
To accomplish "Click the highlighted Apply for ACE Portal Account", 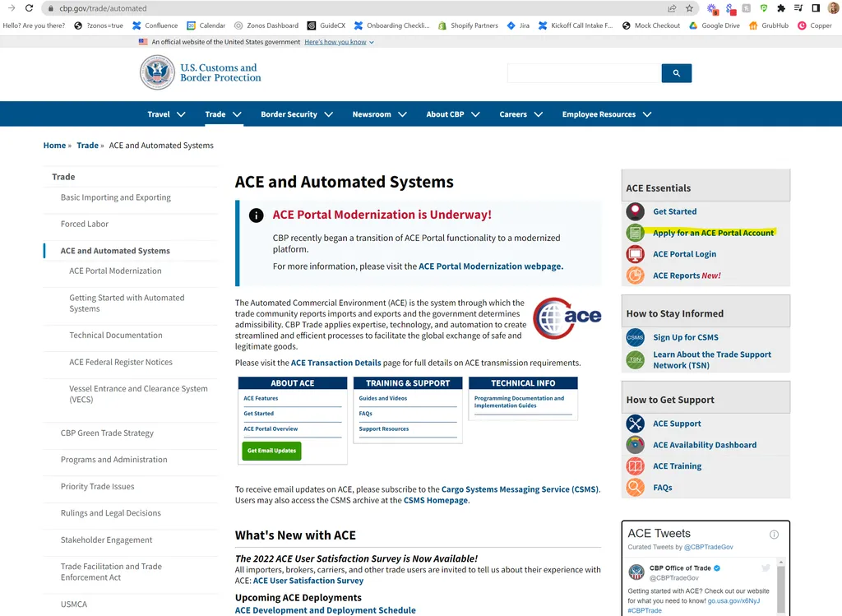I will (x=712, y=232).
